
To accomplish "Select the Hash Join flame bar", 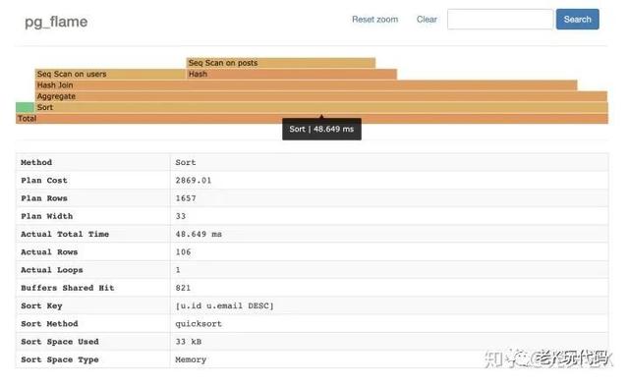I will pos(306,85).
